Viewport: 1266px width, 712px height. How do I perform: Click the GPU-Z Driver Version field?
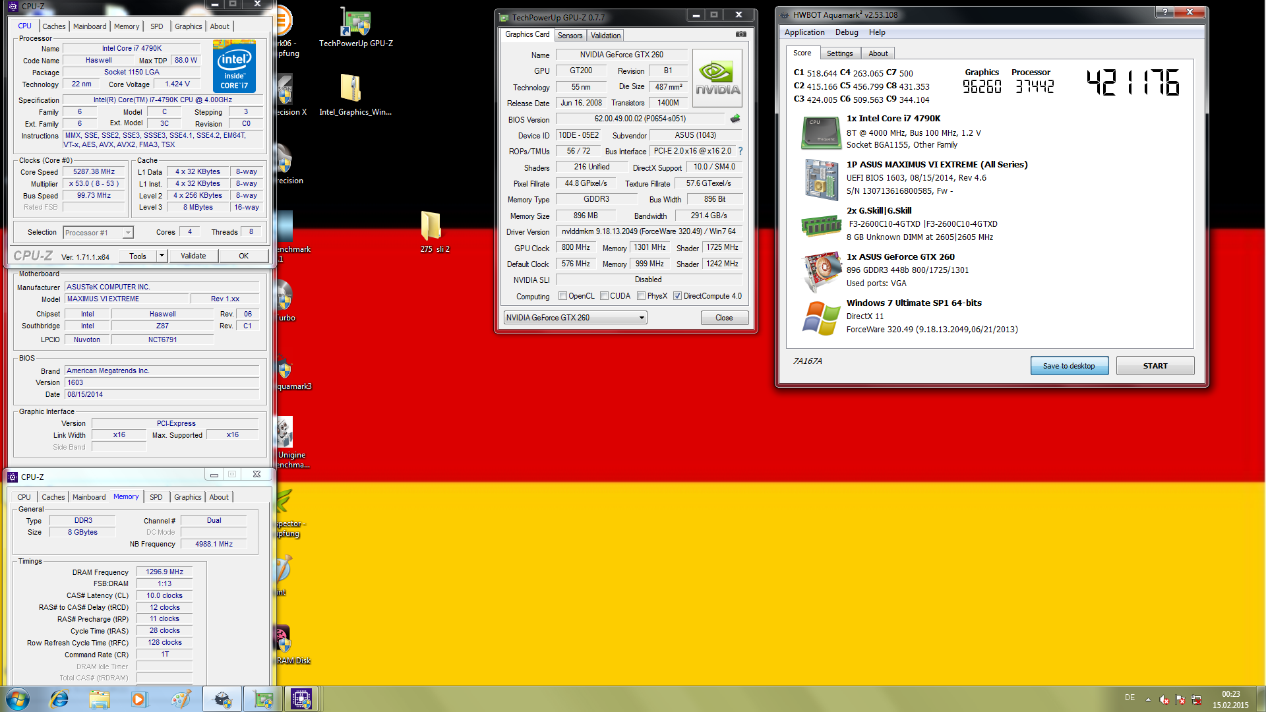pos(649,231)
